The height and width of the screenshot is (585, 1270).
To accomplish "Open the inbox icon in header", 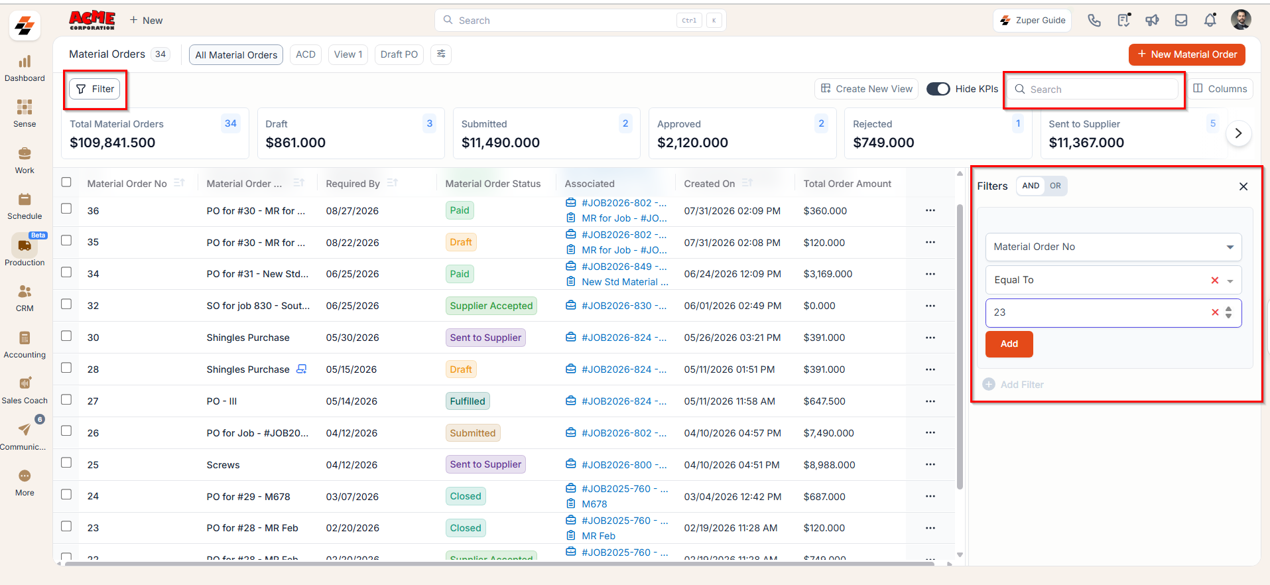I will (x=1181, y=21).
